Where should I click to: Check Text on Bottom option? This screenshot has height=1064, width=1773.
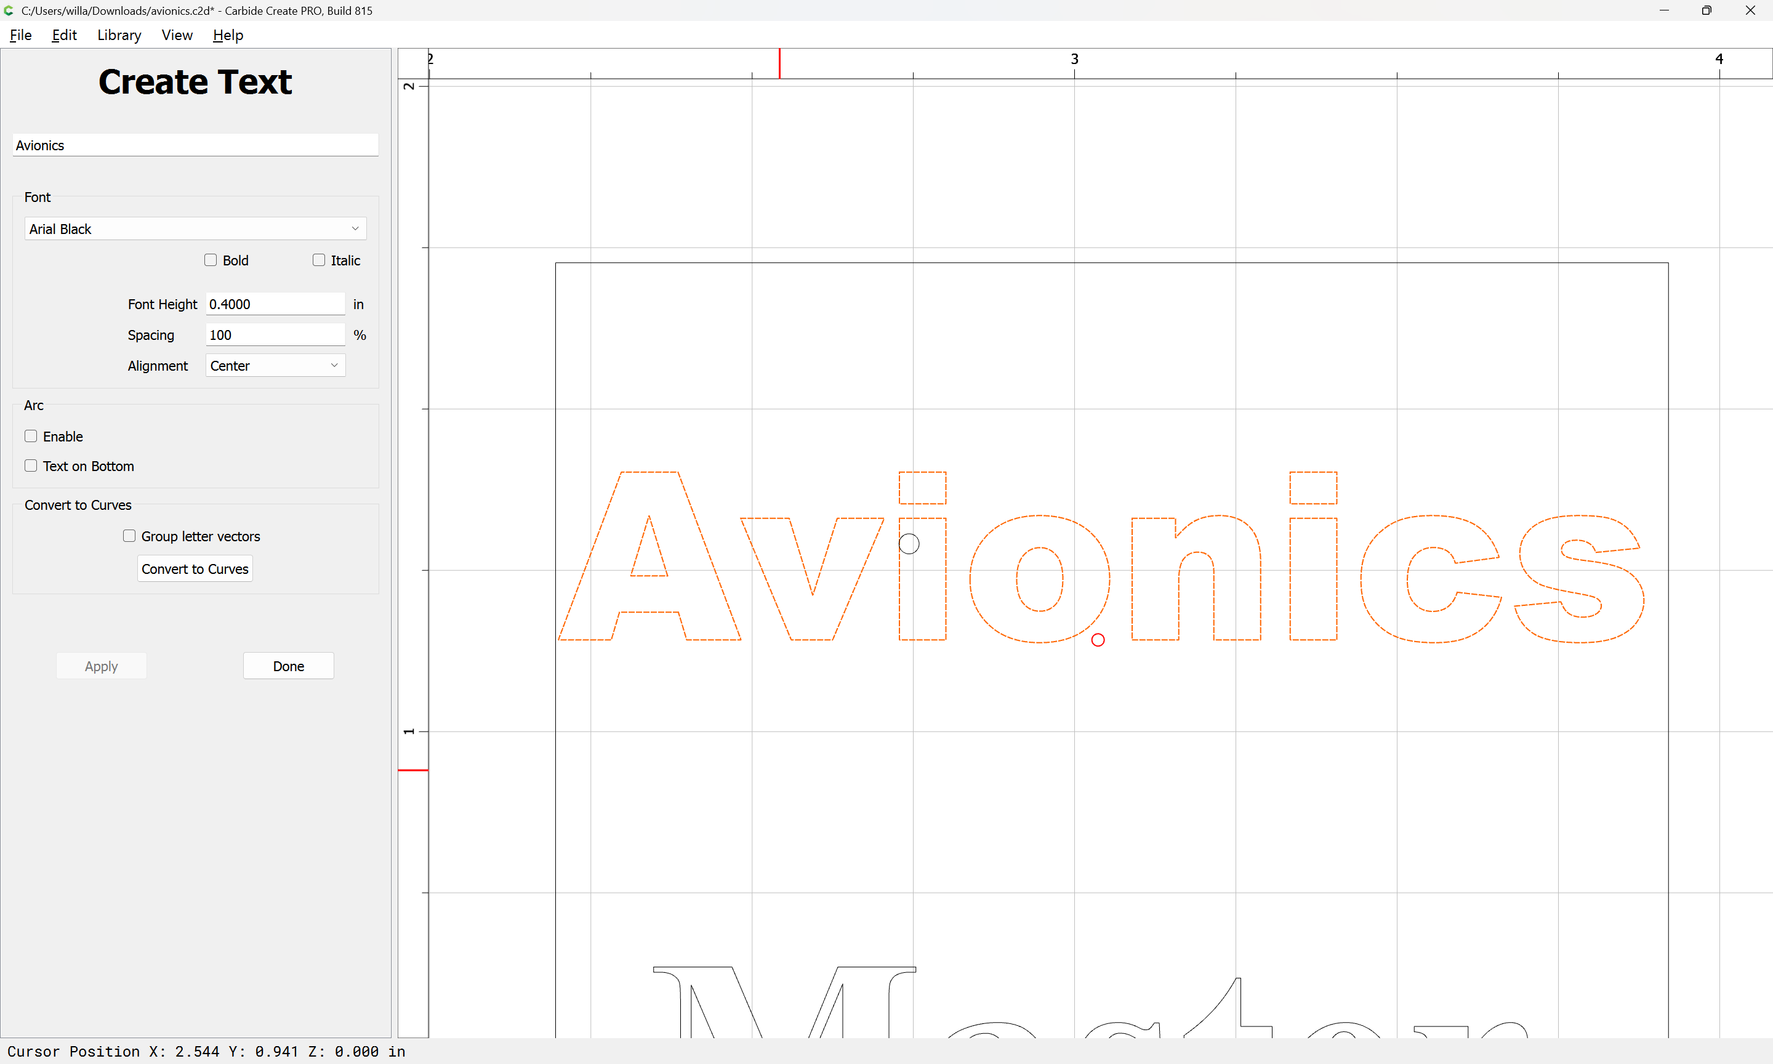pos(31,465)
